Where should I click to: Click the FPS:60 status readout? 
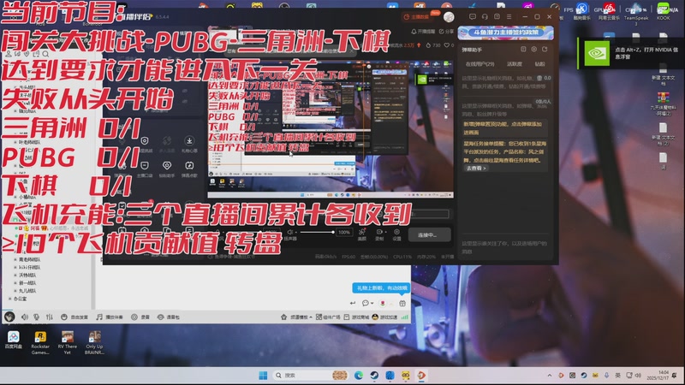tap(348, 257)
